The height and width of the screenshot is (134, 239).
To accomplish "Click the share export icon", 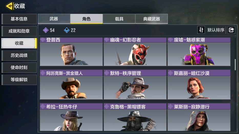I will tap(231, 30).
